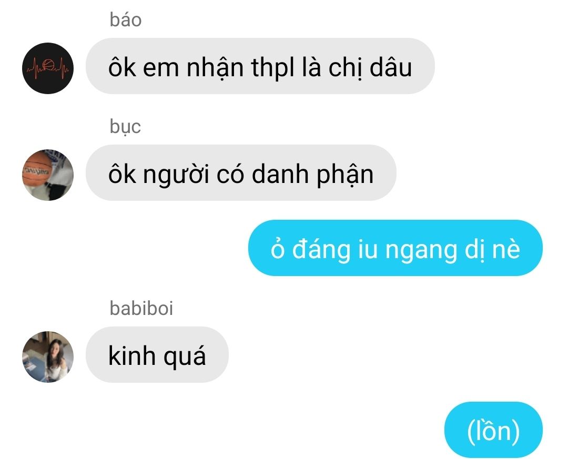Tap the 'kinh quá' message bubble
Image resolution: width=568 pixels, height=459 pixels.
[x=157, y=355]
